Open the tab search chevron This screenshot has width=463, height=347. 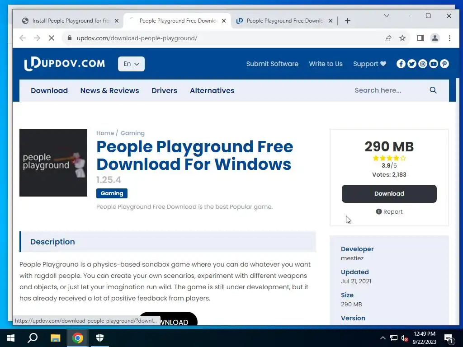[386, 16]
